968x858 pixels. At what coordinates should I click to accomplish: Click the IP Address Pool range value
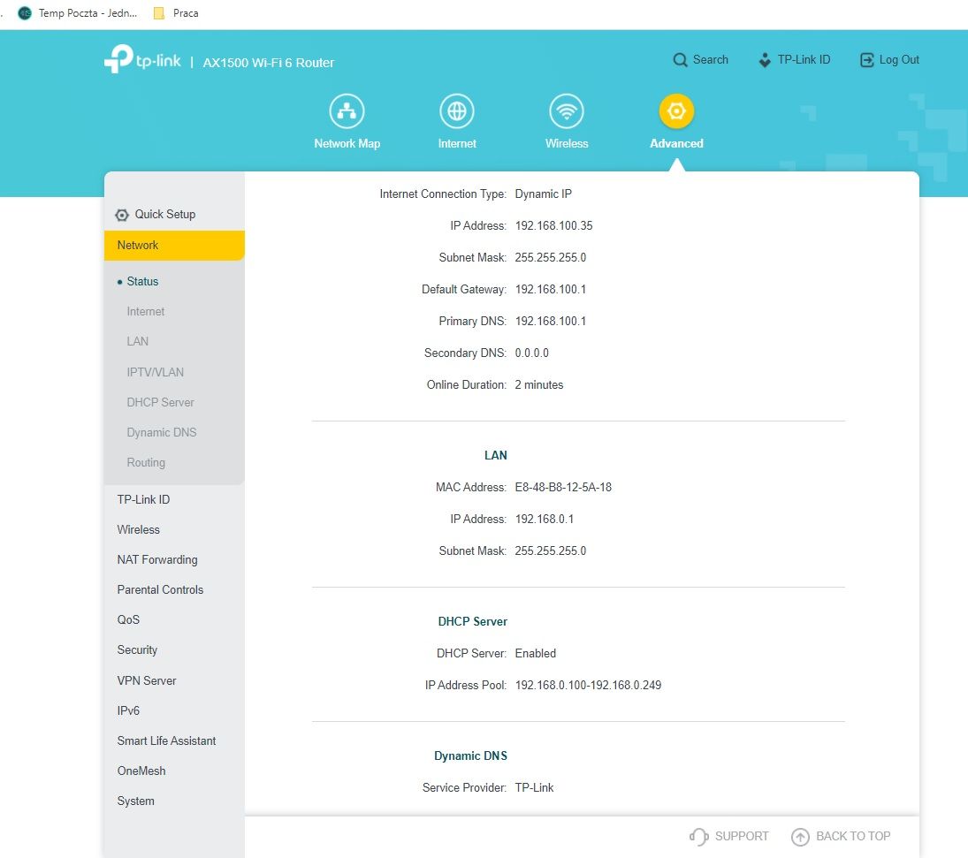(x=589, y=685)
